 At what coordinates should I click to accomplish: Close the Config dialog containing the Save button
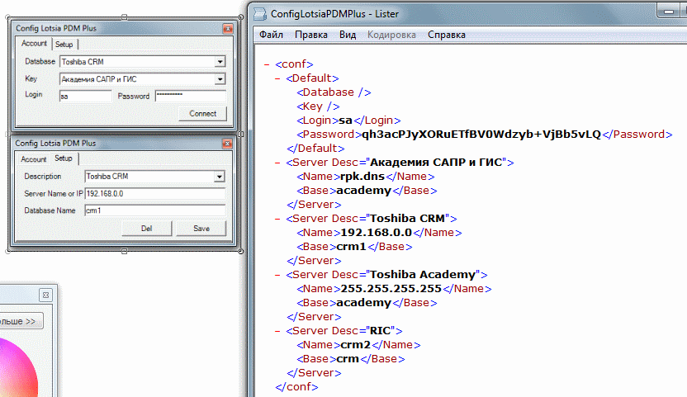[x=227, y=143]
